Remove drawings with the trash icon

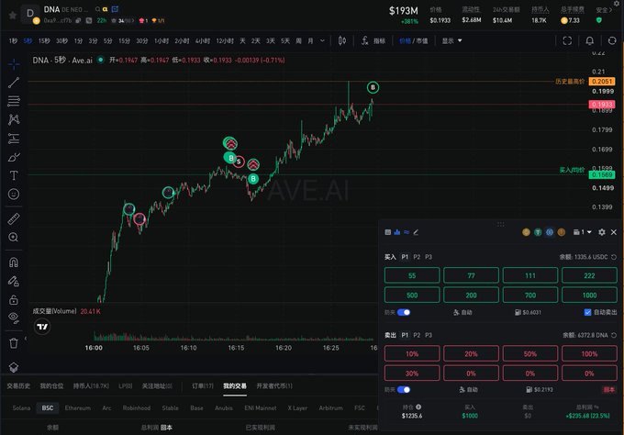tap(14, 343)
